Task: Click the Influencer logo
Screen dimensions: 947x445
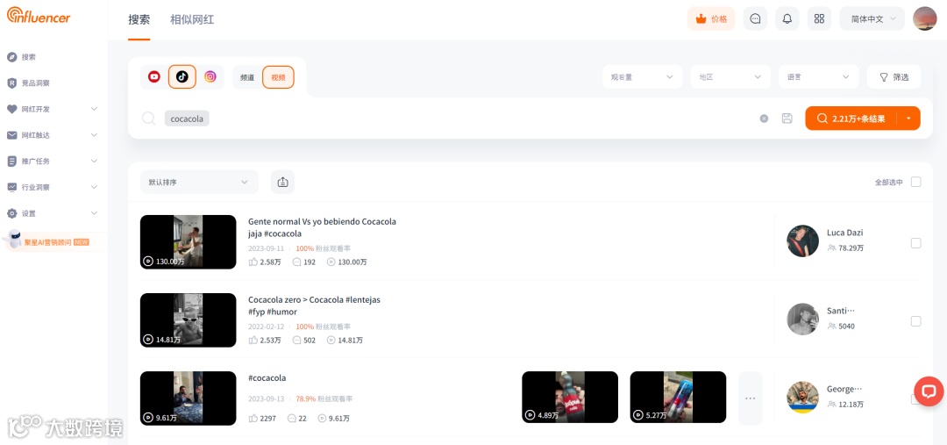Action: coord(39,16)
